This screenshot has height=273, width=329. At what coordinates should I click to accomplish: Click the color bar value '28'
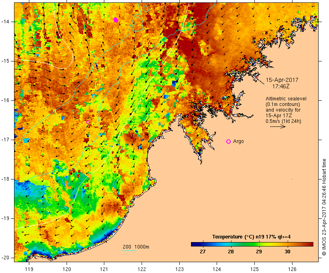click(231, 252)
